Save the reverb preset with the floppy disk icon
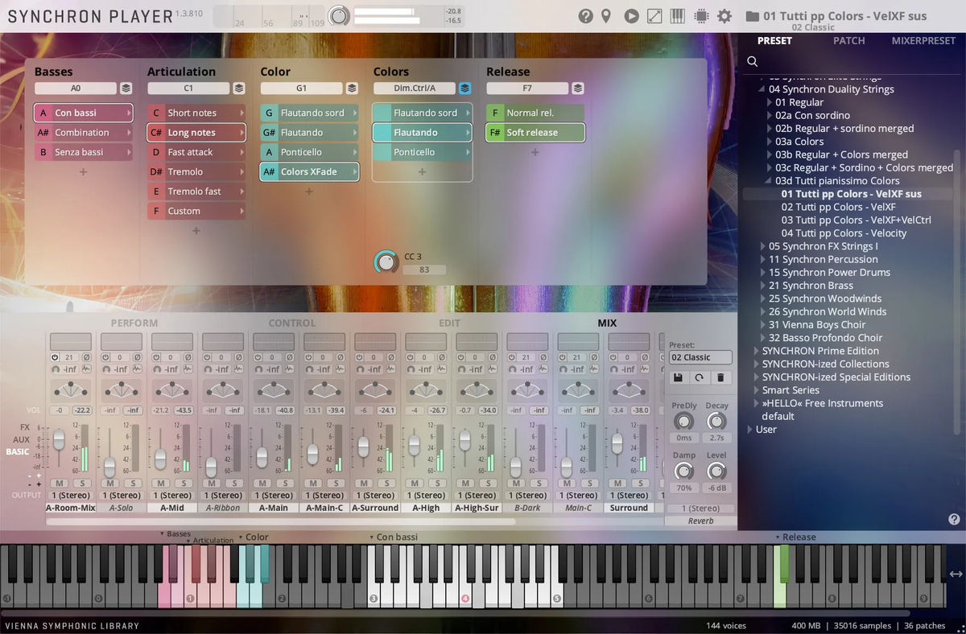 point(678,377)
